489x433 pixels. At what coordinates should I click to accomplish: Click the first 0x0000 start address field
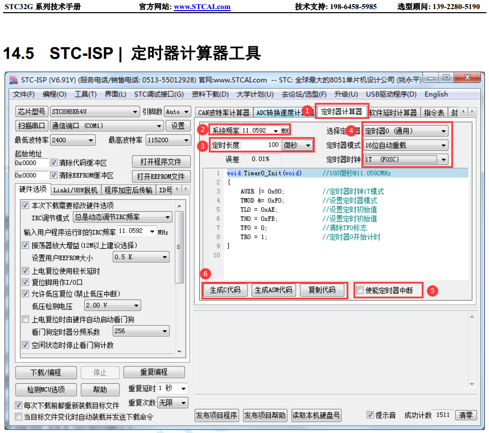(x=31, y=162)
